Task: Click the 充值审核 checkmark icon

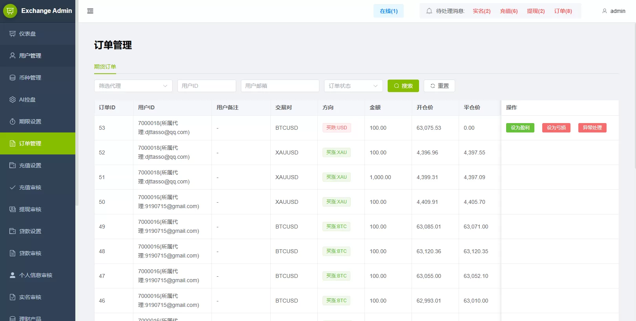Action: point(13,187)
